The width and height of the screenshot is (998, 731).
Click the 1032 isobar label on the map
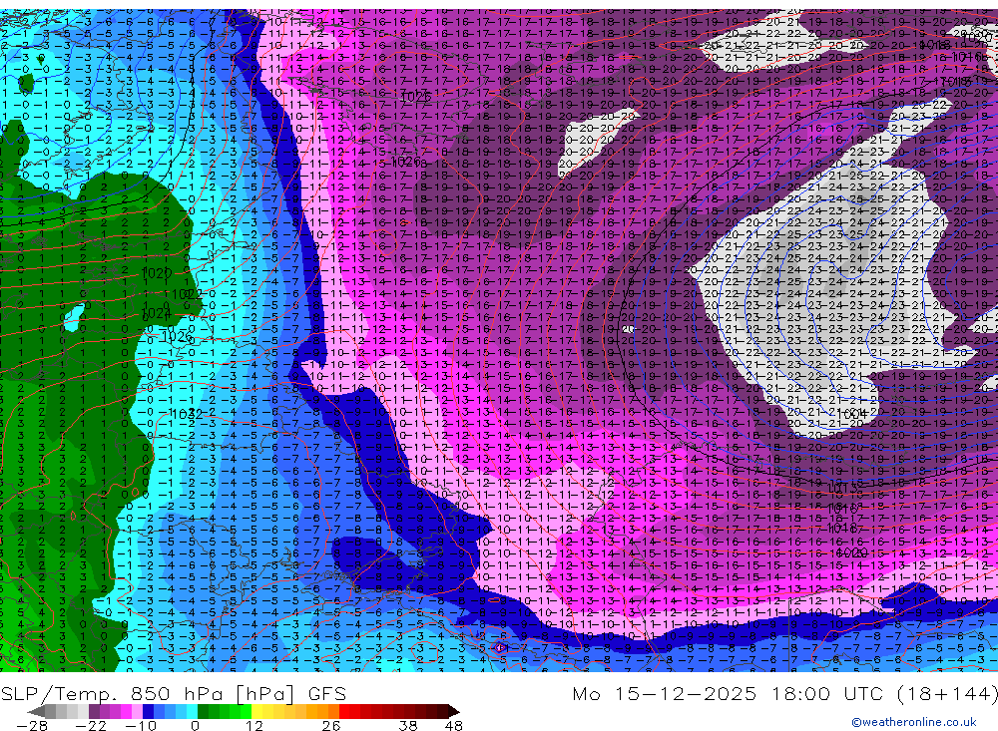(x=187, y=414)
